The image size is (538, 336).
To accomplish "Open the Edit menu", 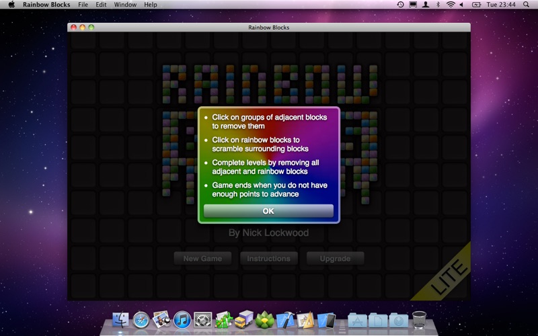I will point(101,5).
